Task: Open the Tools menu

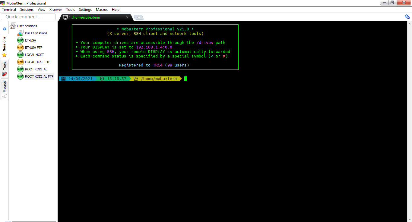Action: coord(71,10)
